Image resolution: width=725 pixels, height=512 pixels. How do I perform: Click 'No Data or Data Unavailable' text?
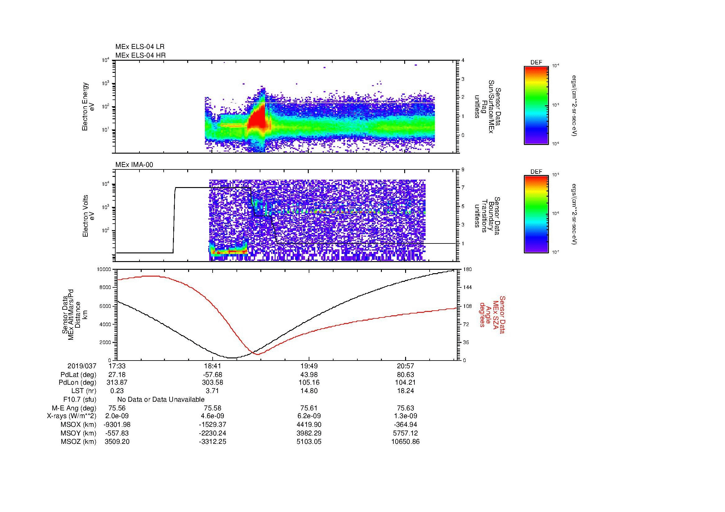pos(161,400)
